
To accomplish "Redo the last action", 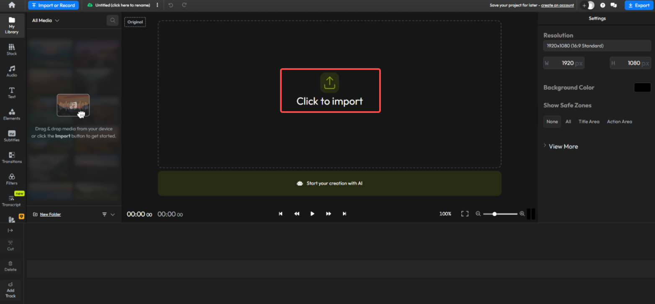I will coord(184,5).
